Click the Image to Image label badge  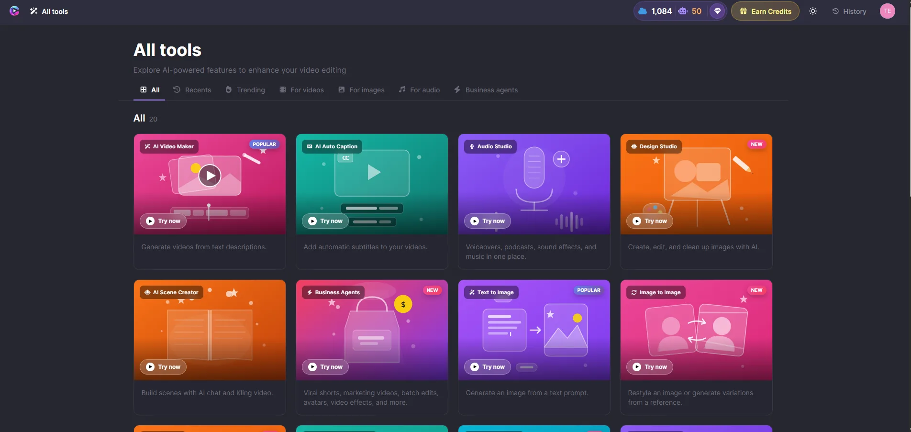(656, 292)
